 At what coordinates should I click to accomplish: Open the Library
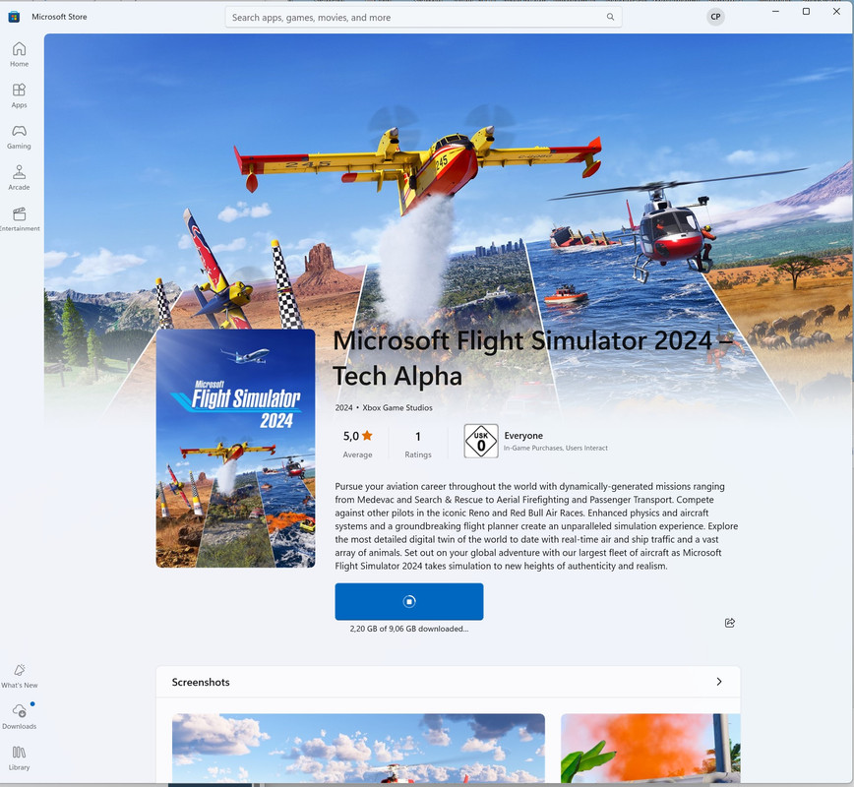coord(19,758)
